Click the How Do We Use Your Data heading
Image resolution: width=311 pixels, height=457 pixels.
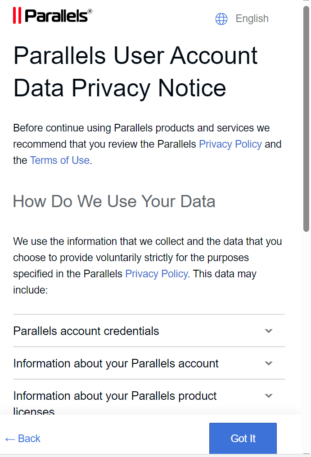pos(114,201)
